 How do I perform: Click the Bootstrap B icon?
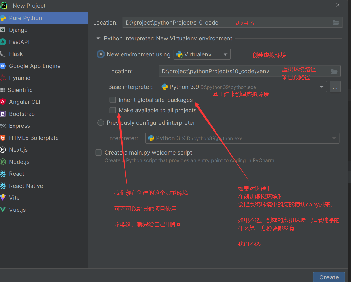3,114
